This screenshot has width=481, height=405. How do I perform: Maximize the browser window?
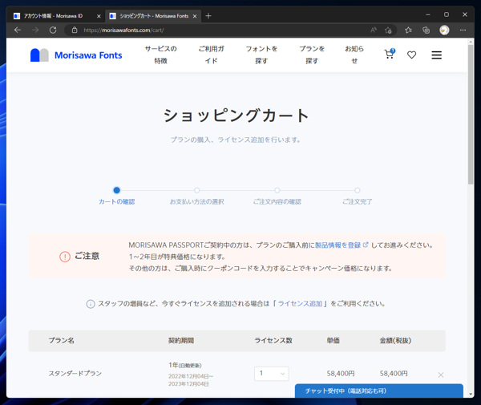tap(447, 14)
